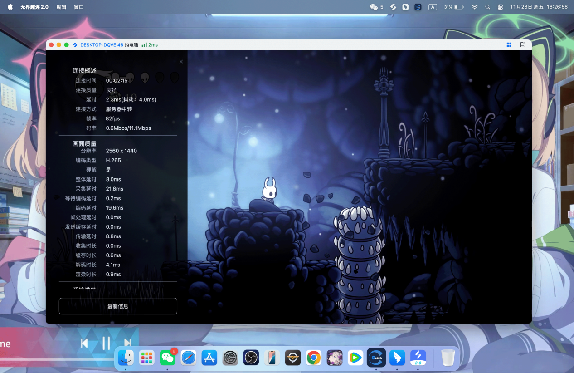
Task: Open Google Chrome from the dock
Action: point(313,358)
